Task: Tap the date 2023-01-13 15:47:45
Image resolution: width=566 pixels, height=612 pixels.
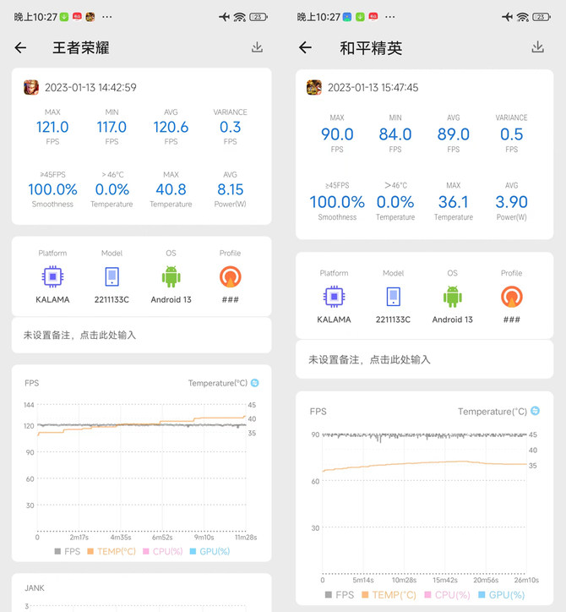Action: click(x=373, y=87)
